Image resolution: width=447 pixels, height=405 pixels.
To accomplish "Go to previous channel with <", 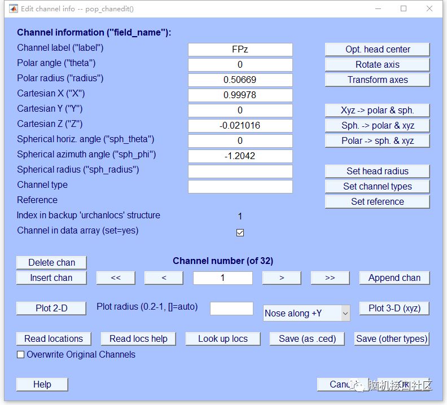I will click(164, 278).
